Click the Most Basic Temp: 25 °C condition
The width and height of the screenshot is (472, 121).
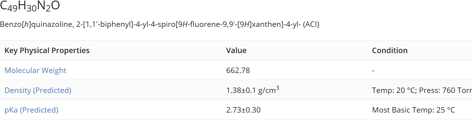(413, 110)
